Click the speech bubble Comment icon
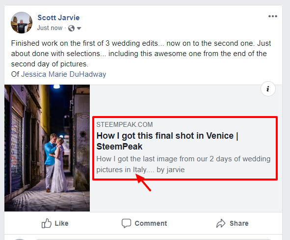This screenshot has width=290, height=240. (126, 223)
